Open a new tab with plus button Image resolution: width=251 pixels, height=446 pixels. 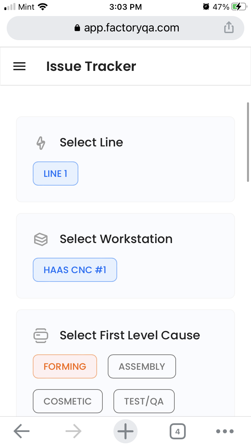point(125,431)
